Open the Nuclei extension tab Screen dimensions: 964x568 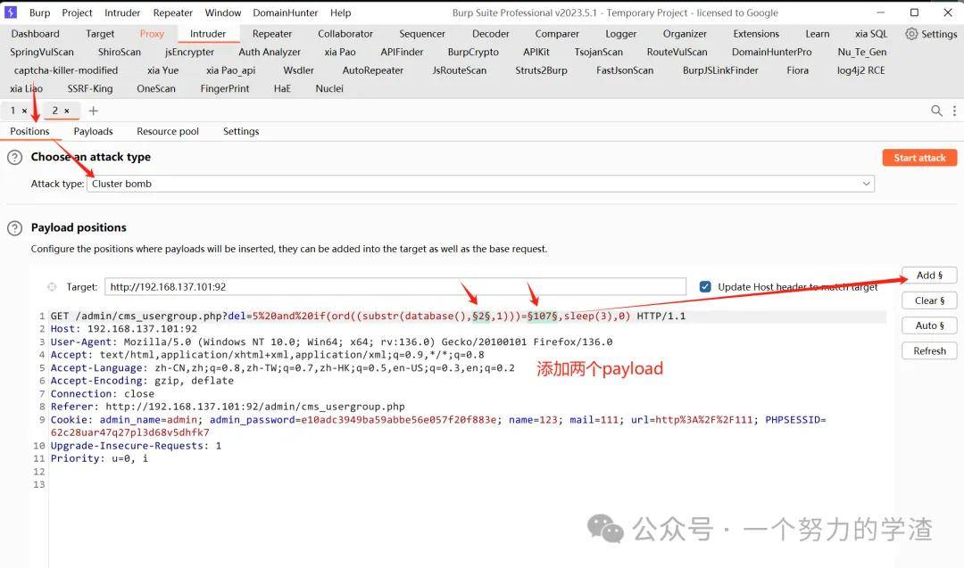point(329,88)
